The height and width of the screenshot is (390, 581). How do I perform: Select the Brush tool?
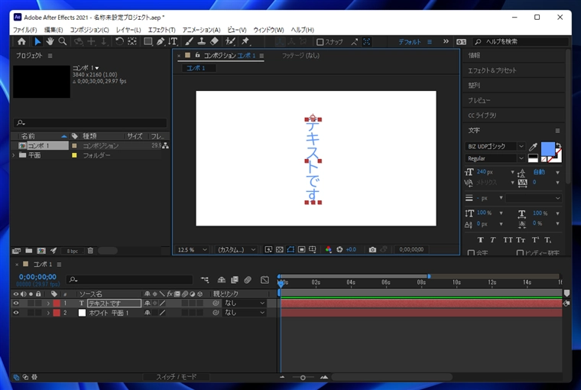click(x=189, y=41)
